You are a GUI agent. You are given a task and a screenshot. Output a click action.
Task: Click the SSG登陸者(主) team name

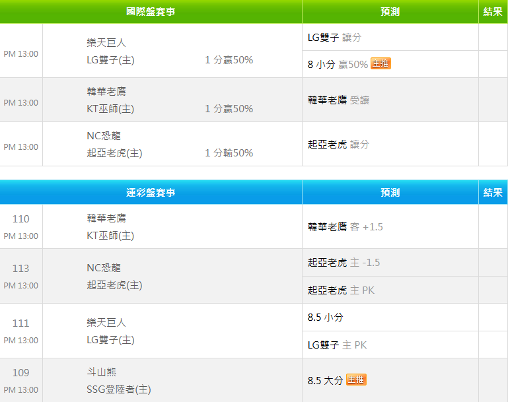119,389
